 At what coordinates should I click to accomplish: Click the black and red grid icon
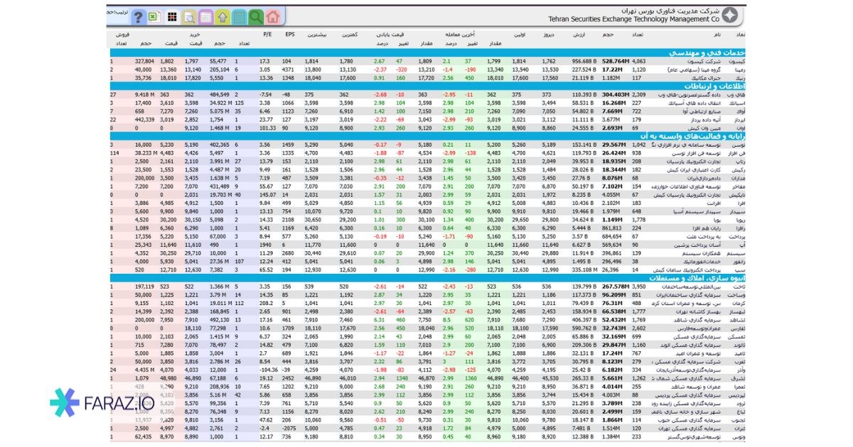tap(171, 17)
